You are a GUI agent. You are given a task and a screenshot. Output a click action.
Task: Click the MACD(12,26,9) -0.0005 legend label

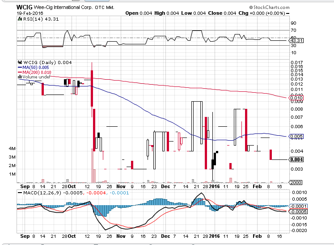[x=53, y=193]
